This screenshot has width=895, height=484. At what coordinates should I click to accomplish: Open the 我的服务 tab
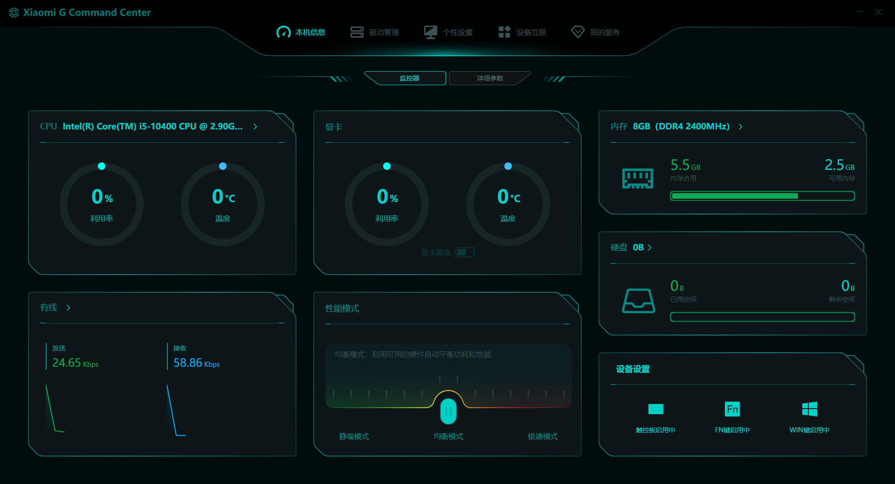coord(596,32)
